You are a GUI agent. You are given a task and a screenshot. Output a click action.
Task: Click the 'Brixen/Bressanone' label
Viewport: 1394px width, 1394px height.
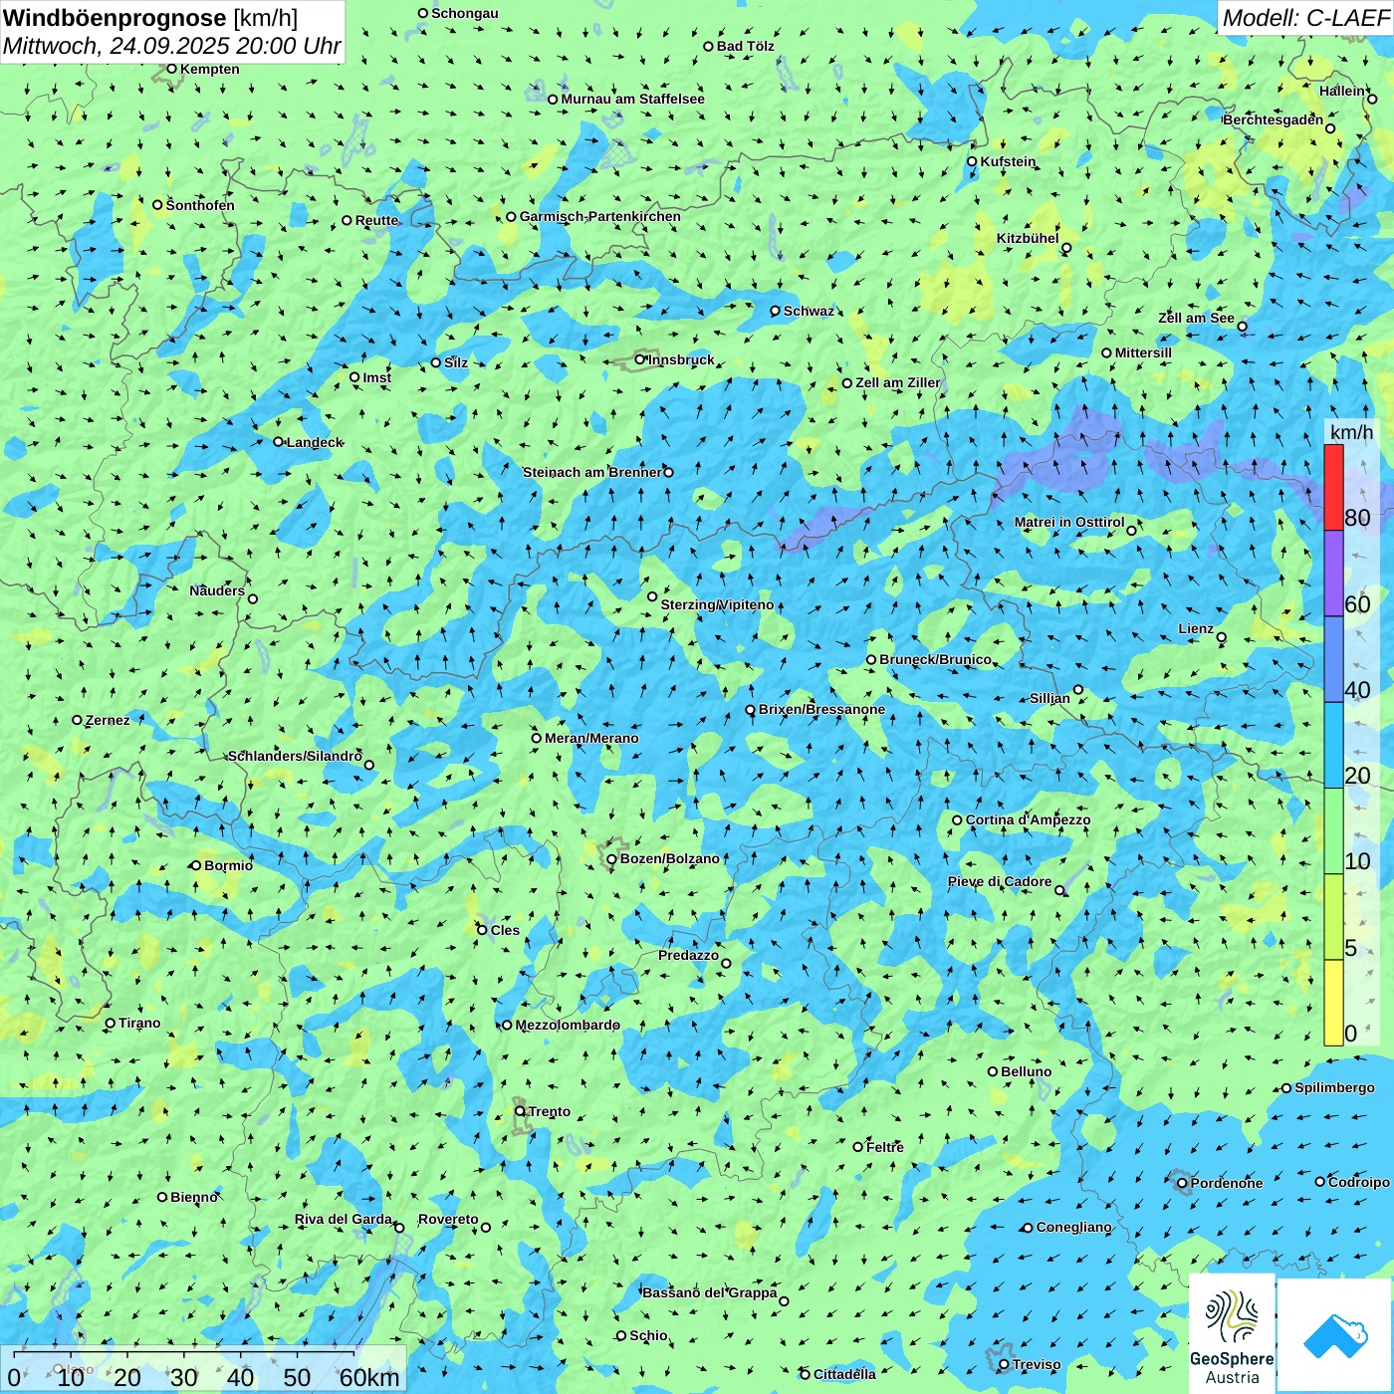coord(821,710)
